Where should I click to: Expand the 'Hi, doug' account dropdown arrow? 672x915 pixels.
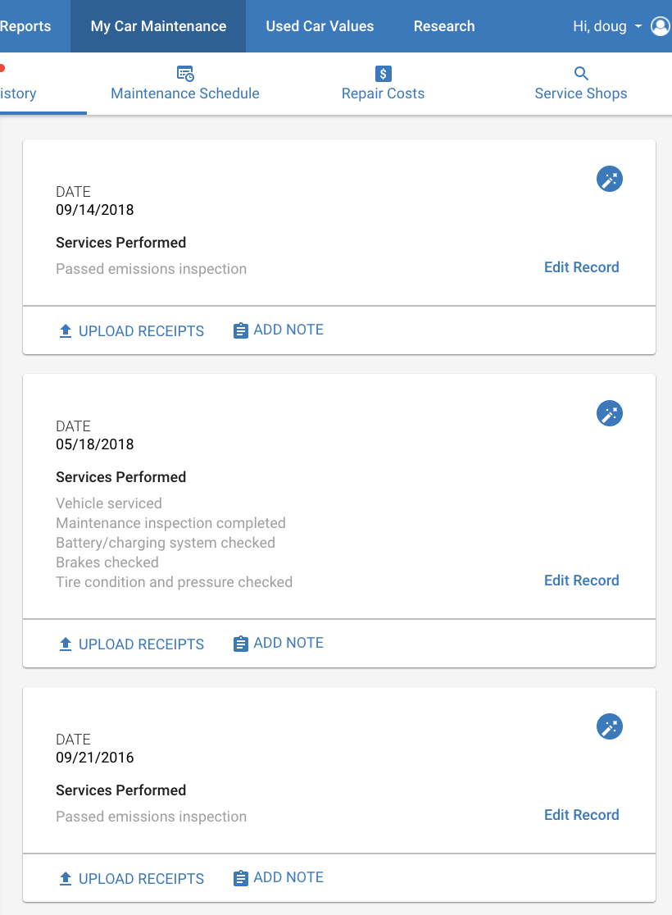point(638,26)
